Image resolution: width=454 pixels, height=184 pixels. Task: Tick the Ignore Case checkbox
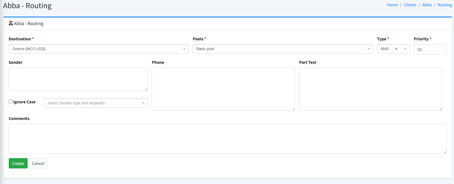11,102
